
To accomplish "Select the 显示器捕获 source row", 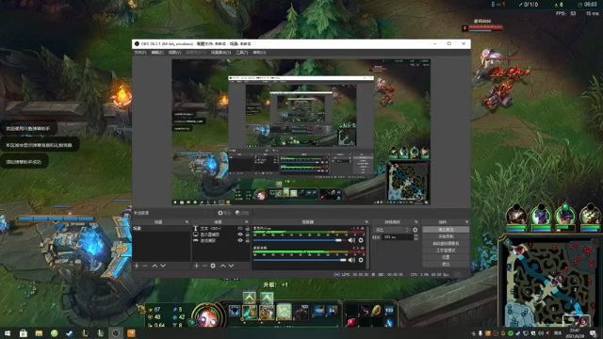I will click(x=221, y=234).
